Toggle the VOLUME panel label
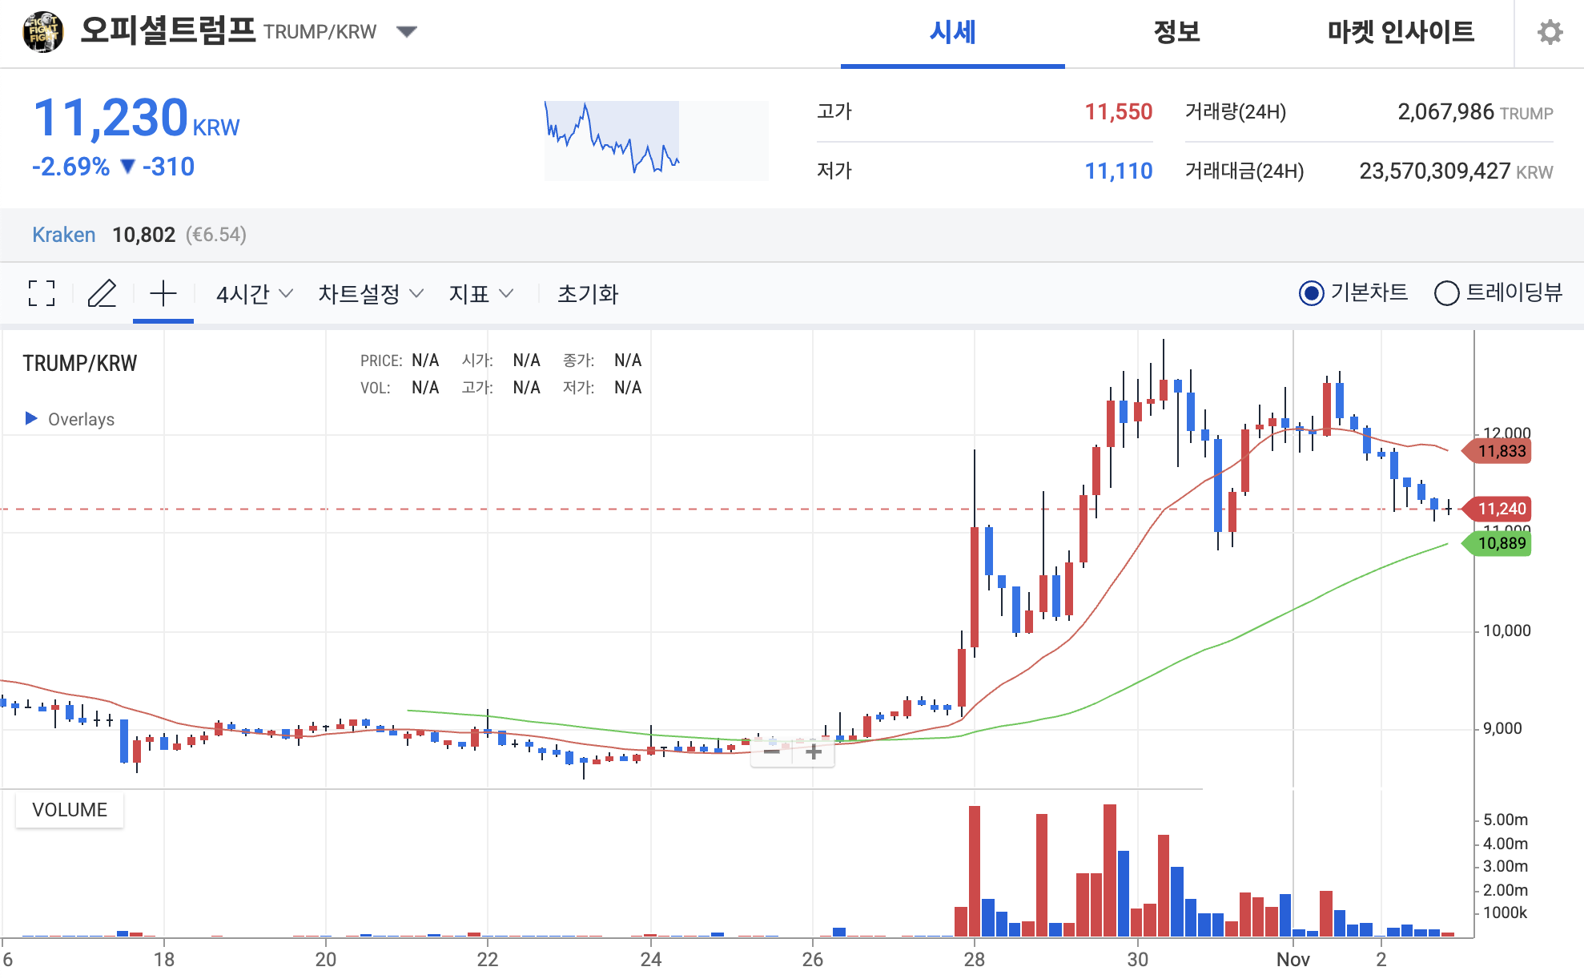Viewport: 1584px width, 979px height. (69, 809)
